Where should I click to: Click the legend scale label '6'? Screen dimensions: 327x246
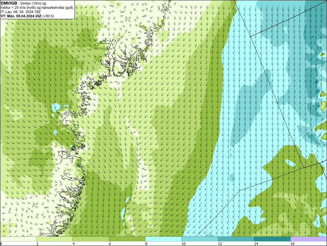click(x=110, y=244)
